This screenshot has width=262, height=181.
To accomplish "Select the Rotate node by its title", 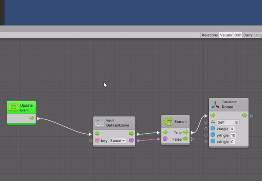I will click(x=228, y=107).
